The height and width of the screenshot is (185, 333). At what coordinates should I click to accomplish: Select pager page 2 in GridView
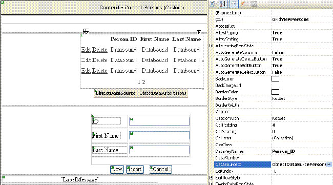(x=144, y=82)
